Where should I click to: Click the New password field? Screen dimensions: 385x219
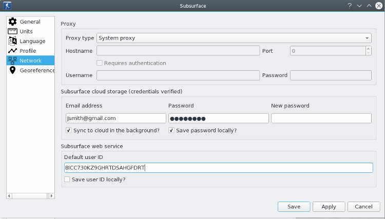[321, 118]
